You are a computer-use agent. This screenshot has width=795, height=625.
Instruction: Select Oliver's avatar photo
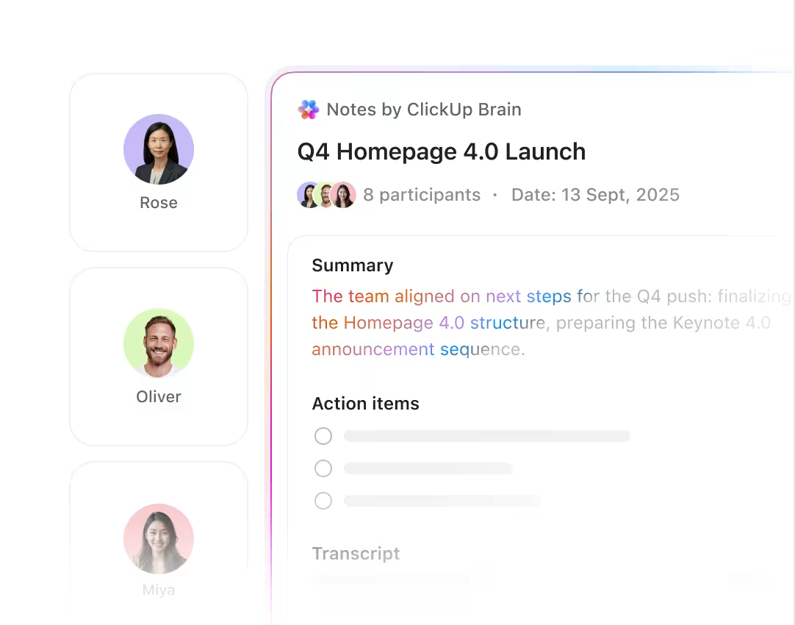[x=159, y=343]
